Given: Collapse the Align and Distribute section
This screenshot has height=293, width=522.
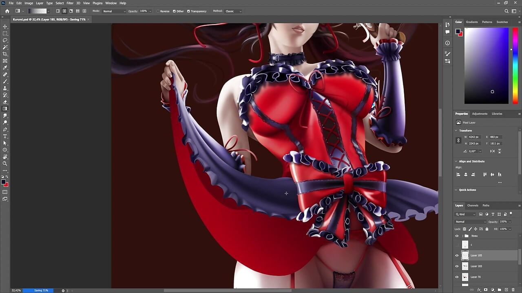Looking at the screenshot, I should click(x=456, y=161).
